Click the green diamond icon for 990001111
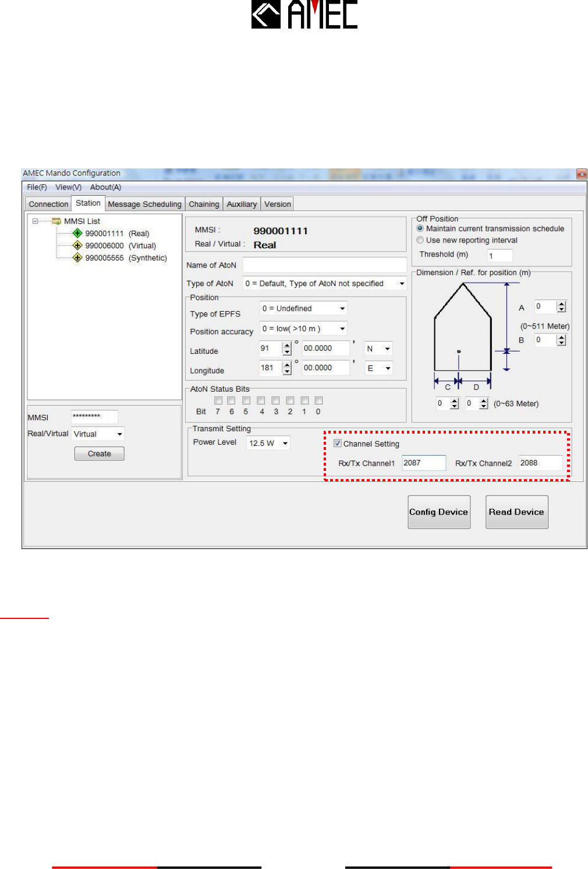The width and height of the screenshot is (588, 869). [77, 233]
